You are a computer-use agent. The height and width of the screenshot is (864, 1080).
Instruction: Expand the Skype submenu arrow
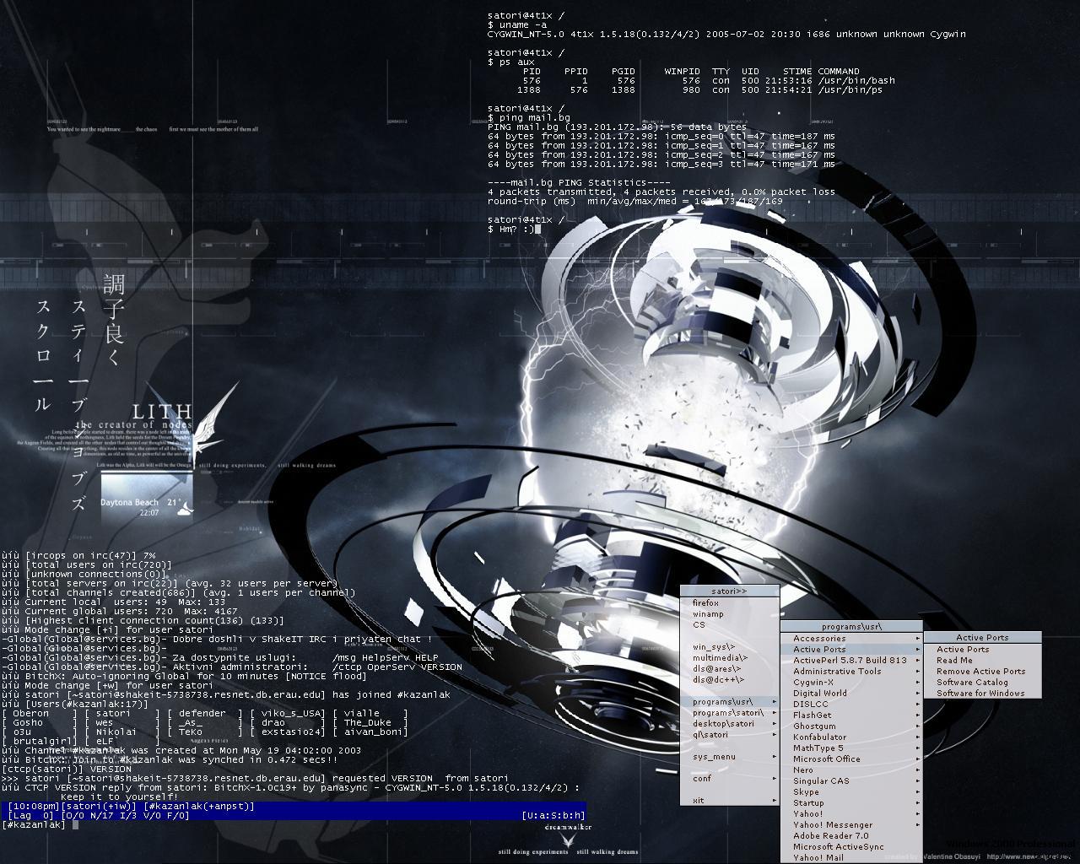click(917, 792)
